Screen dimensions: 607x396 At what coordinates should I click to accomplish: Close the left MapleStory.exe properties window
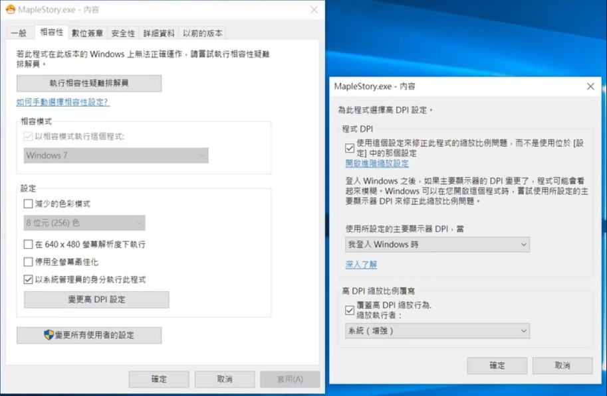pos(314,10)
